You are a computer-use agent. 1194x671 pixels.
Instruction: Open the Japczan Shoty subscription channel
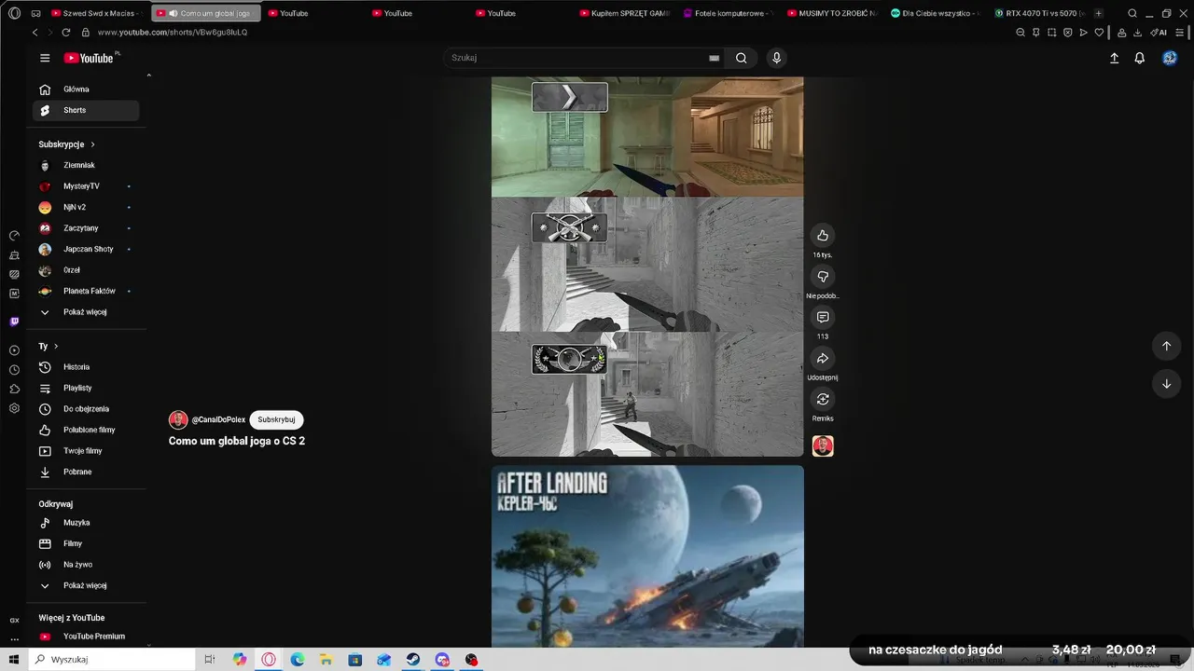86,249
